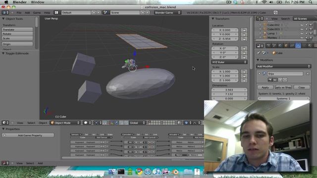317x178 pixels.
Task: Click the Wi-Fi status icon
Action: [264, 2]
